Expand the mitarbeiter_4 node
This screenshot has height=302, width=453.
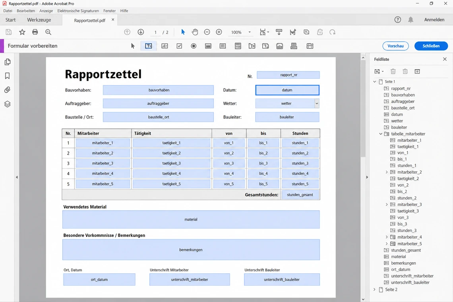pos(387,237)
